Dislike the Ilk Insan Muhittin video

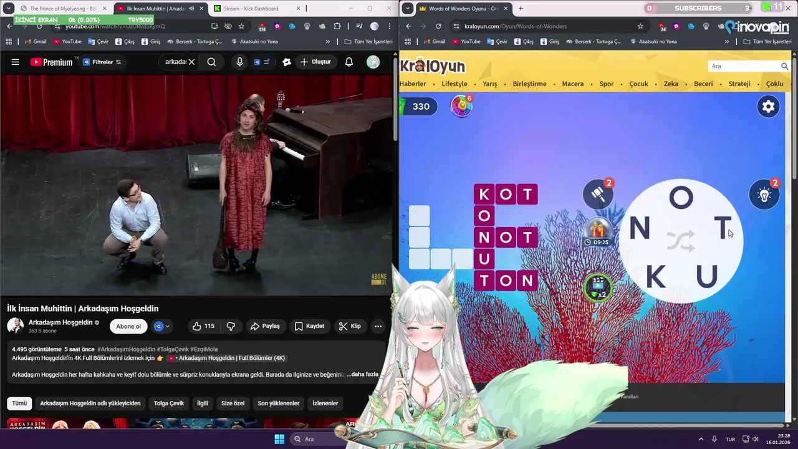tap(231, 326)
